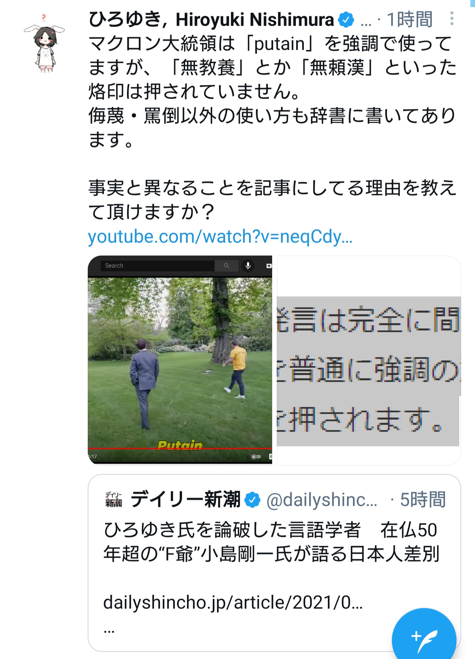Tap the create-video icon beside the microphone
Image resolution: width=475 pixels, height=659 pixels.
pos(269,266)
